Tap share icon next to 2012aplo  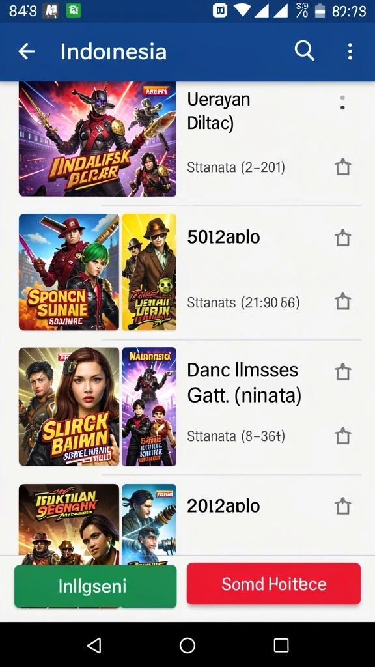pyautogui.click(x=342, y=506)
